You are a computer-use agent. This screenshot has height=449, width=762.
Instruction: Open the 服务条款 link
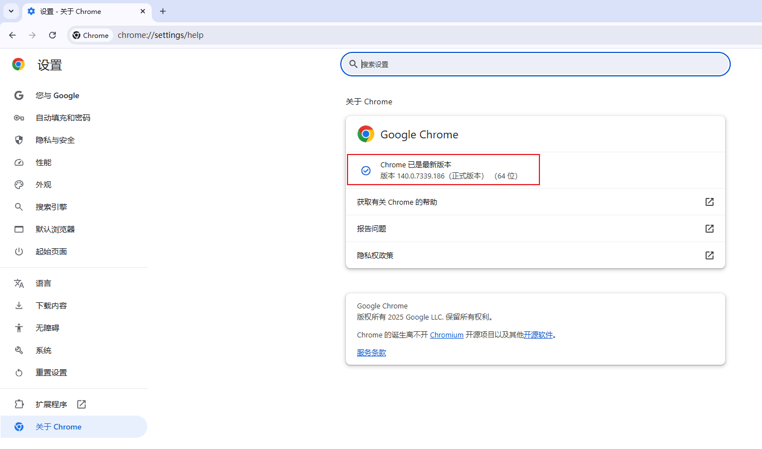tap(371, 352)
